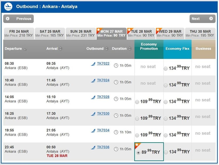Click the airline logo next to TK7022
219x165 pixels.
[x=93, y=64]
